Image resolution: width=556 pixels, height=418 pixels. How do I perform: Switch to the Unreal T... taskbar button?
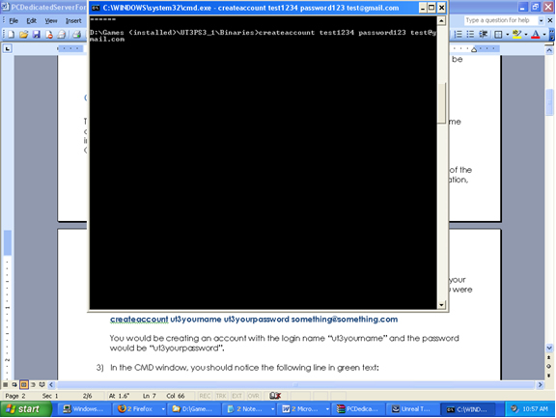411,409
